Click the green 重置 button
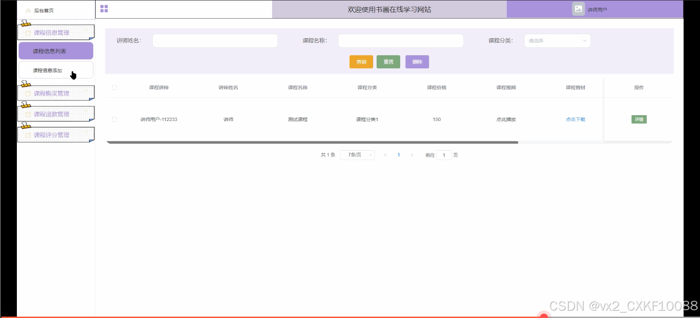The height and width of the screenshot is (318, 700). [x=388, y=62]
